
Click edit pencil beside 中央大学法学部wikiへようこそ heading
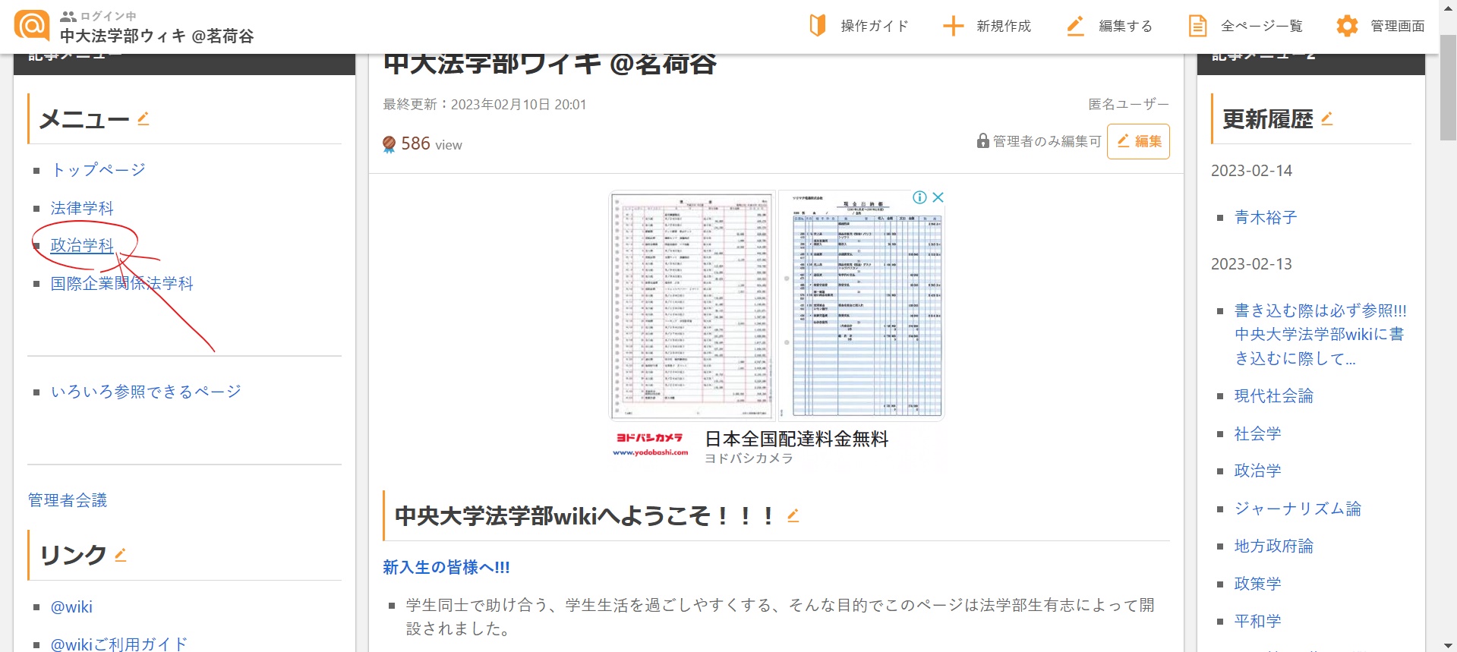[x=793, y=515]
